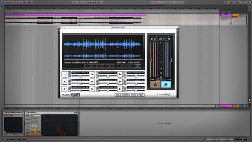This screenshot has height=142, width=252.
Task: Select the Master track header
Action: 226,106
